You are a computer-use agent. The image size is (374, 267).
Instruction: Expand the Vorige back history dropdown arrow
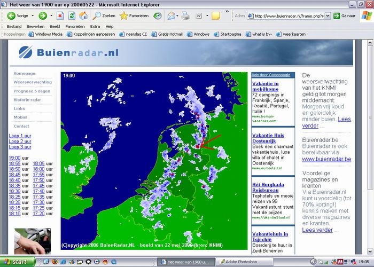[x=33, y=15]
